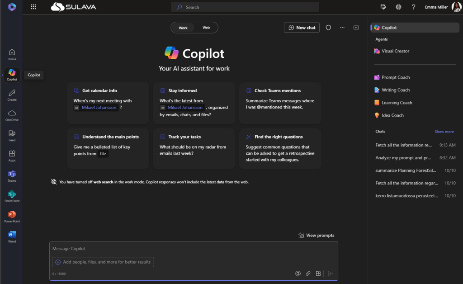The width and height of the screenshot is (463, 284).
Task: Expand chats with Show more
Action: (x=444, y=132)
